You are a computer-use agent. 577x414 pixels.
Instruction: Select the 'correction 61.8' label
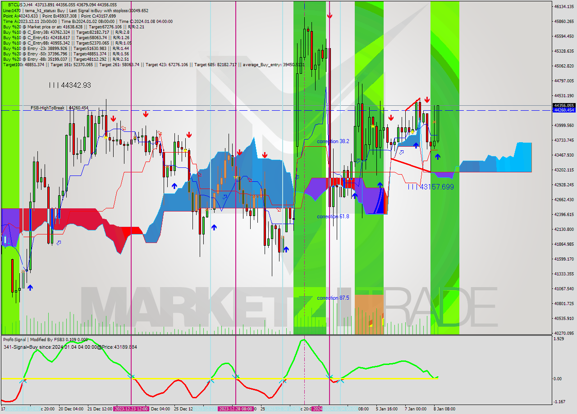coord(333,216)
